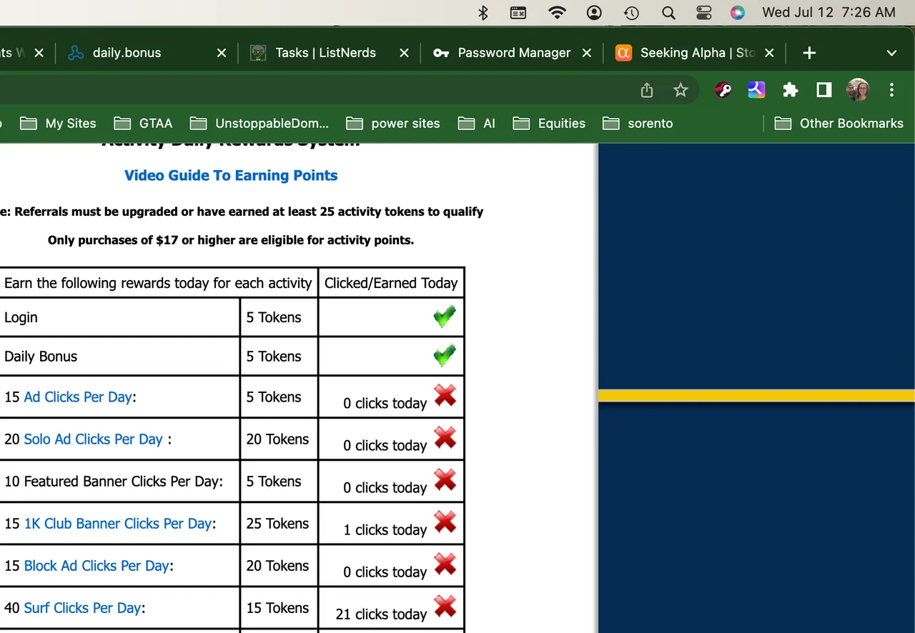Close the daily.bonus tab
The image size is (915, 633).
click(x=222, y=53)
